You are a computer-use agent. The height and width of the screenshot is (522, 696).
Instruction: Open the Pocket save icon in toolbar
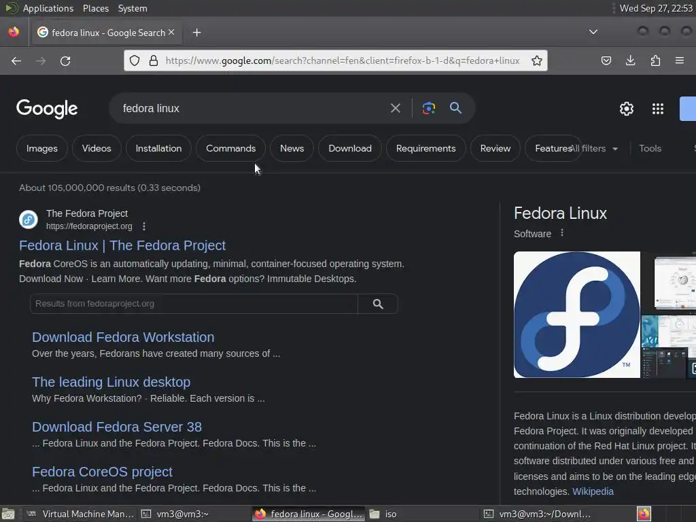coord(606,60)
